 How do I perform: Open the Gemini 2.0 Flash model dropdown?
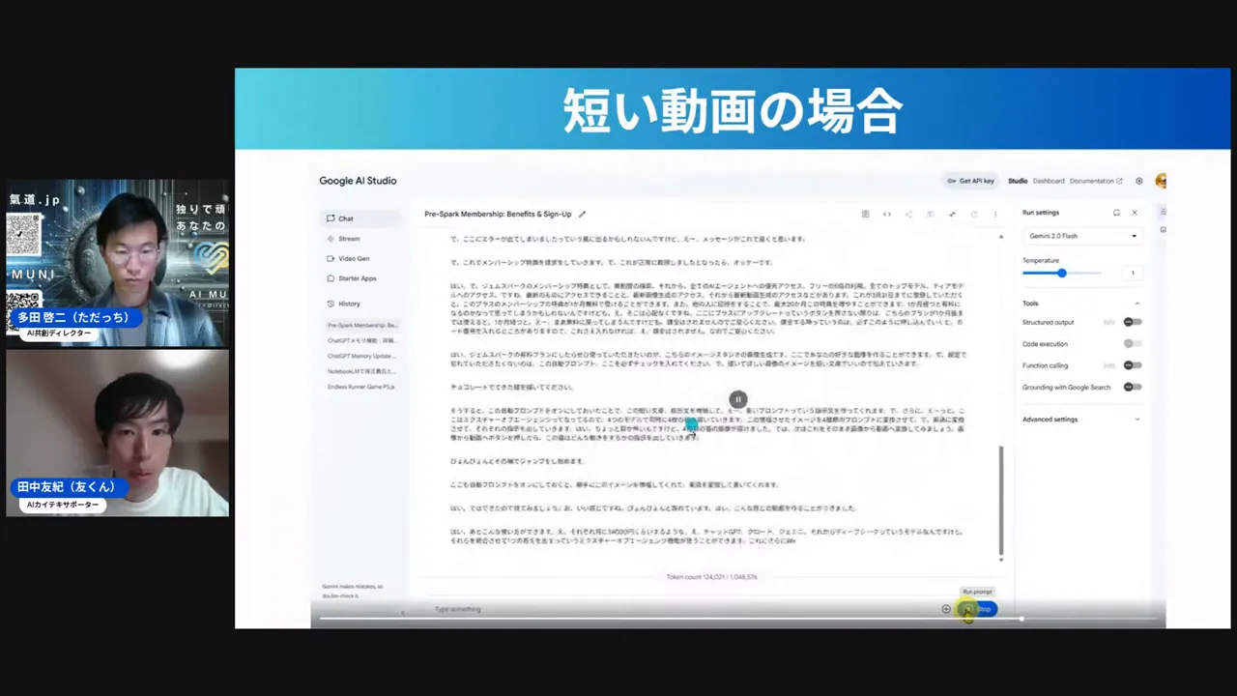click(1079, 235)
